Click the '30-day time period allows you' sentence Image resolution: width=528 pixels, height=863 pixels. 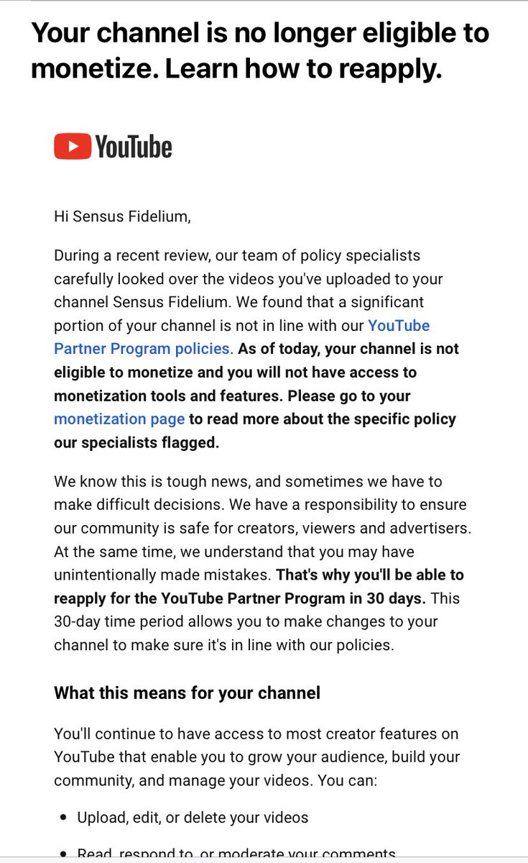246,621
